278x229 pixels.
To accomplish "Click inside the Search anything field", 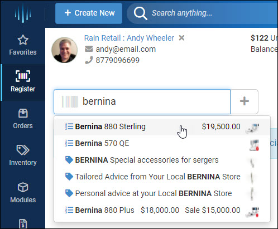I will 205,13.
